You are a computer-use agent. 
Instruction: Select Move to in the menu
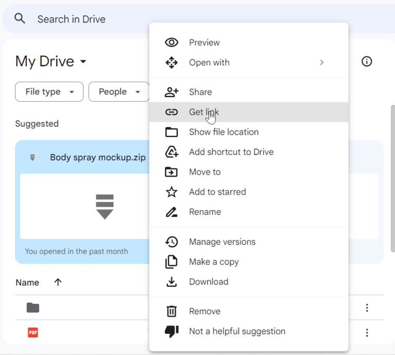(x=248, y=172)
